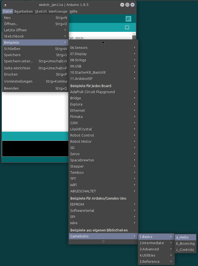Choose Speichern unter... menu entry

coord(35,61)
